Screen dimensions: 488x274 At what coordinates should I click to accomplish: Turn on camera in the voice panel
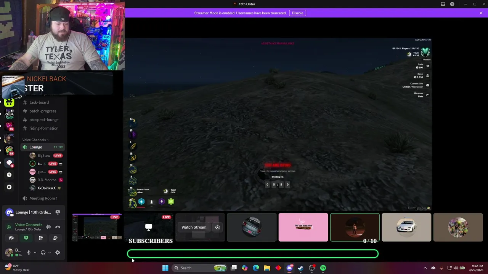click(x=11, y=238)
